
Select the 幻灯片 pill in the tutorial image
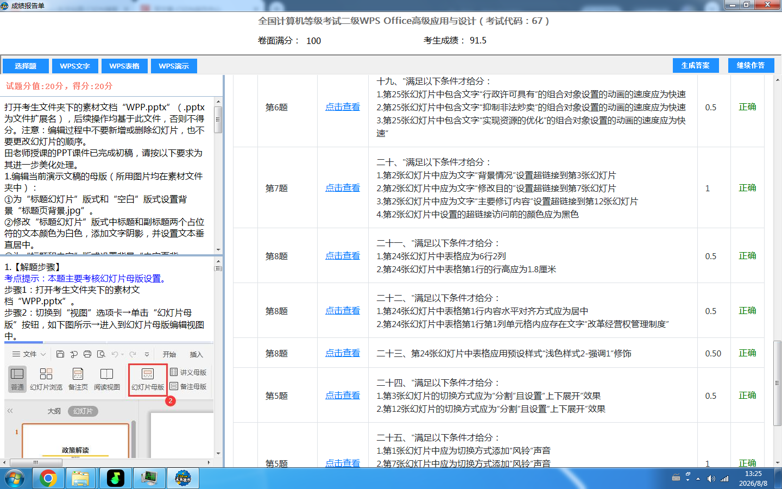pos(83,411)
